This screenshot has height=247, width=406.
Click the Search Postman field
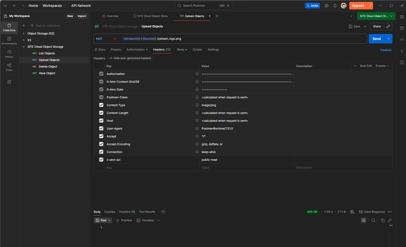203,5
